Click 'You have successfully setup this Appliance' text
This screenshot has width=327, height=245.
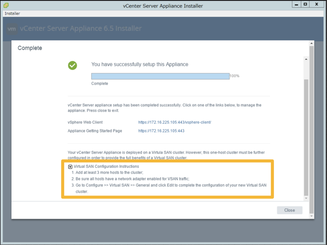coord(140,65)
